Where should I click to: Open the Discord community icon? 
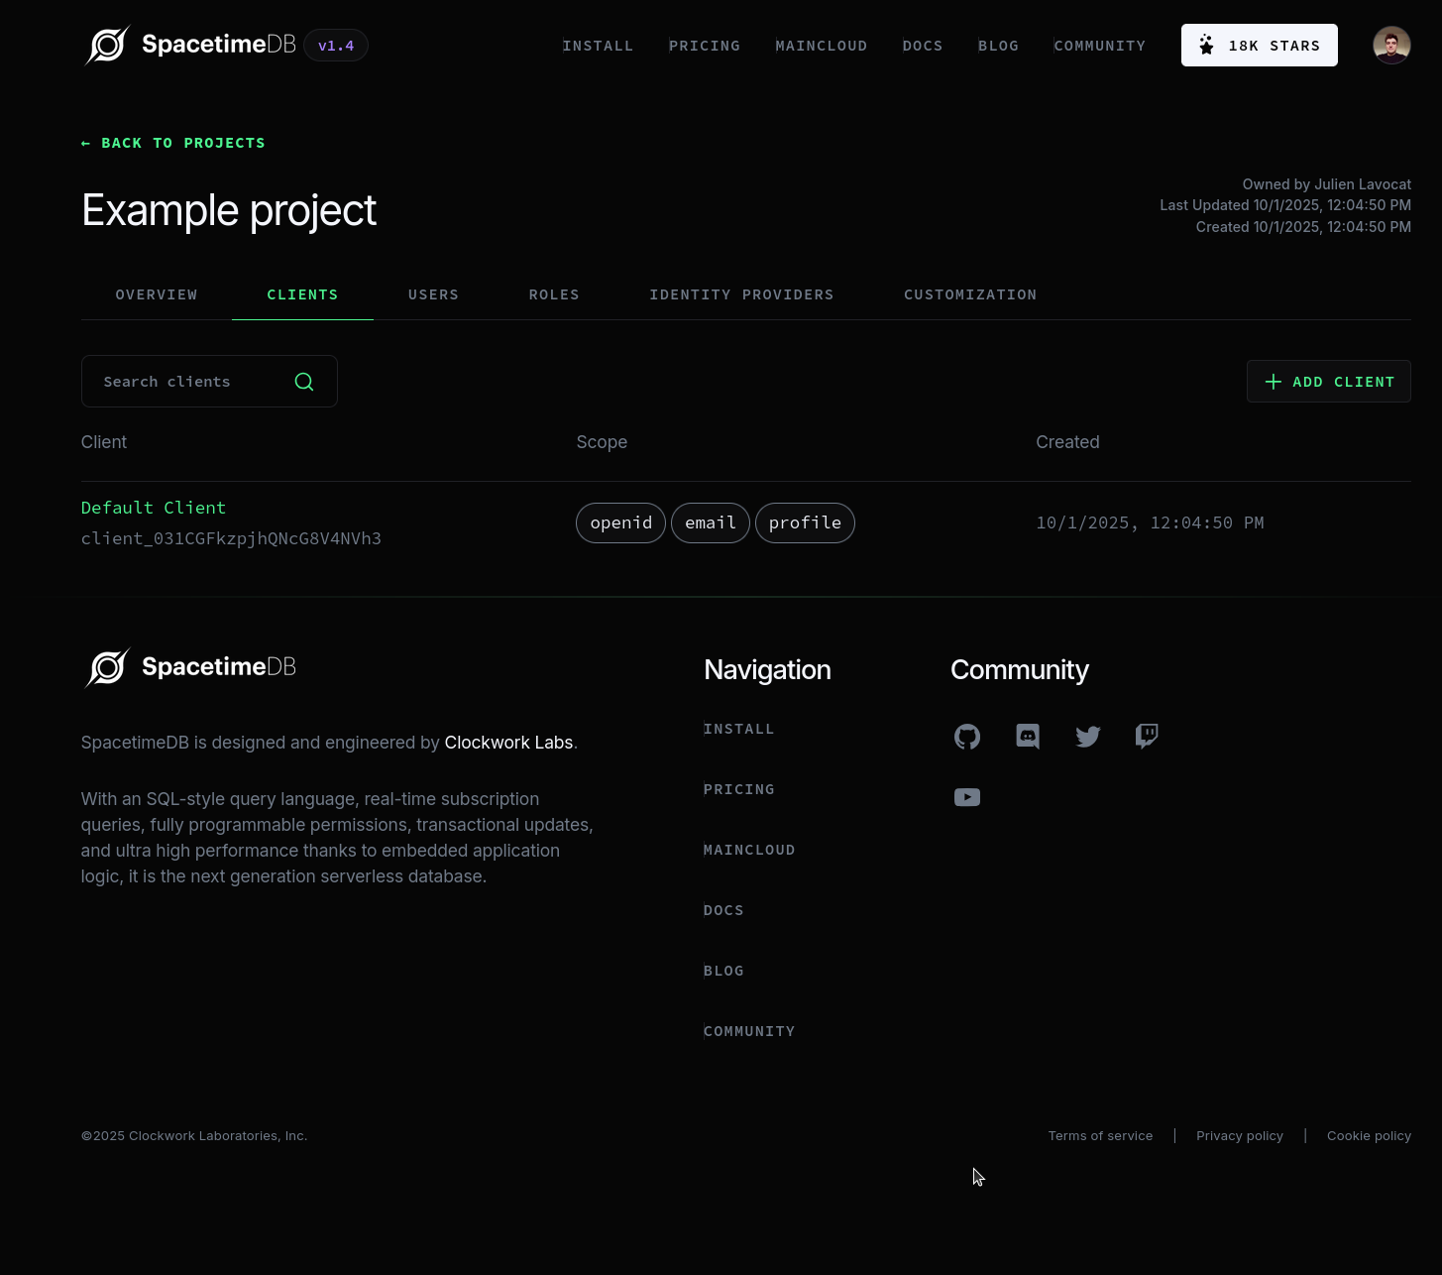coord(1027,737)
